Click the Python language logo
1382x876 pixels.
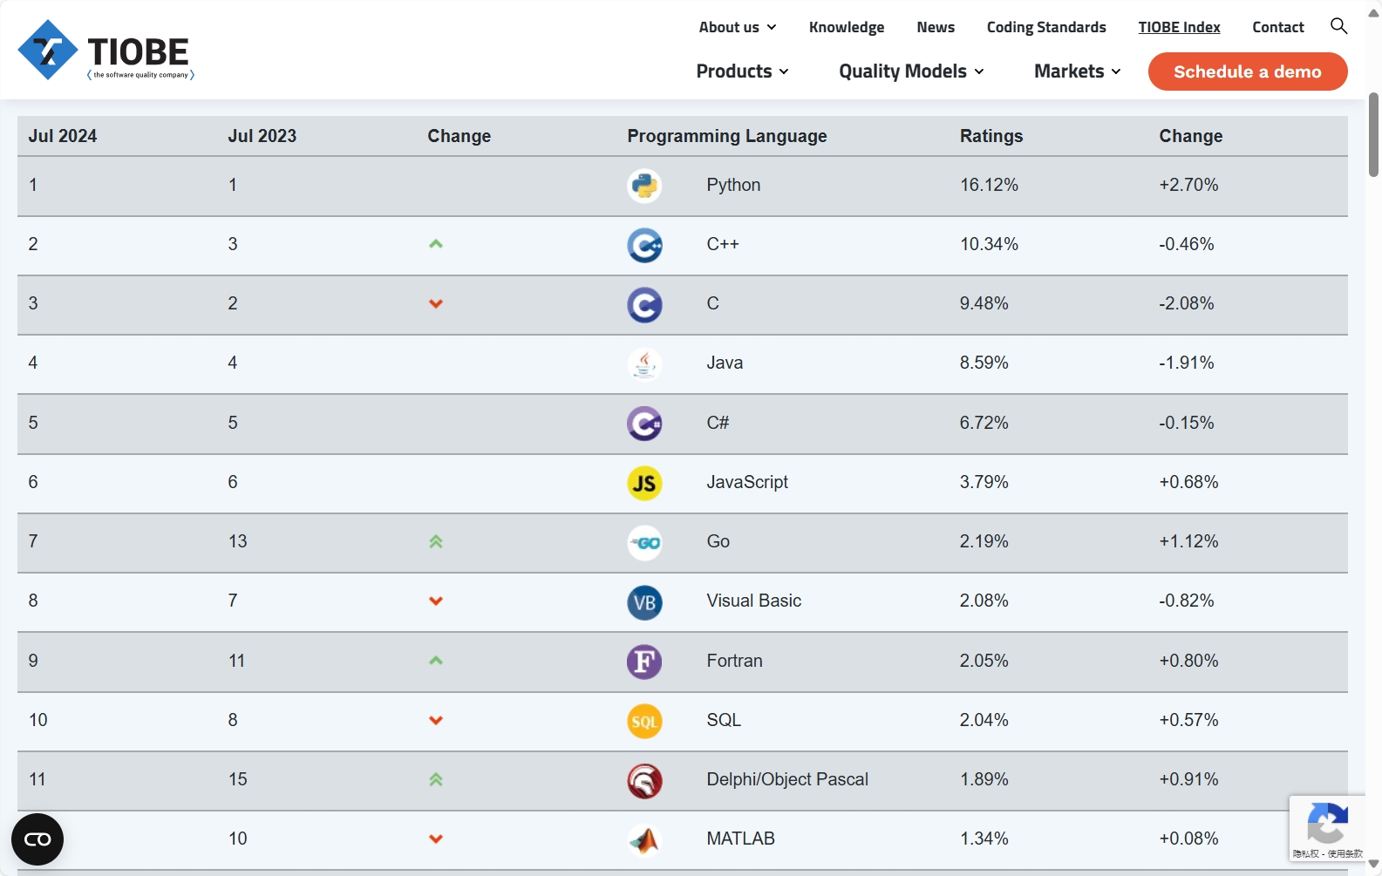coord(644,186)
